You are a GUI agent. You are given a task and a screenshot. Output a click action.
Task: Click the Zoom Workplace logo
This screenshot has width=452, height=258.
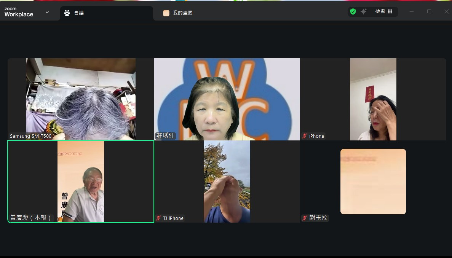click(x=19, y=12)
